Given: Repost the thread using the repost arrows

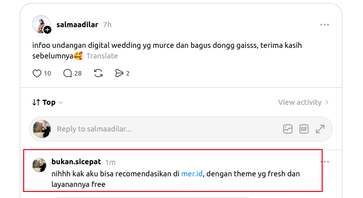Looking at the screenshot, I should (x=98, y=74).
